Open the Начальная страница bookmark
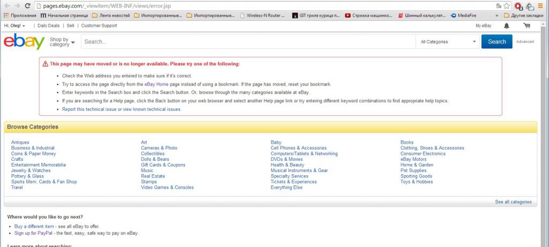Screen dimensions: 549x247 pos(64,16)
